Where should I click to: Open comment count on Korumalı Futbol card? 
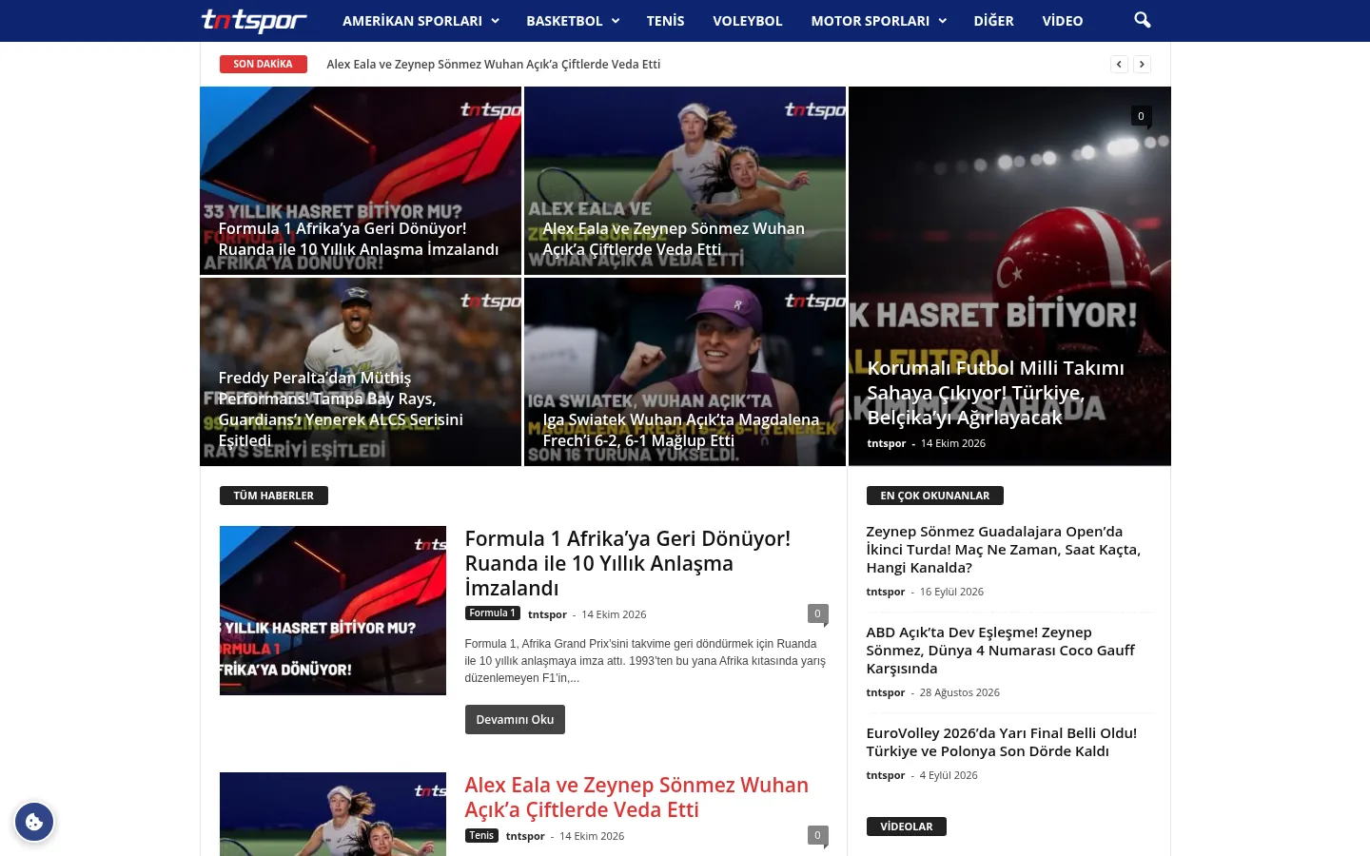click(x=1141, y=116)
